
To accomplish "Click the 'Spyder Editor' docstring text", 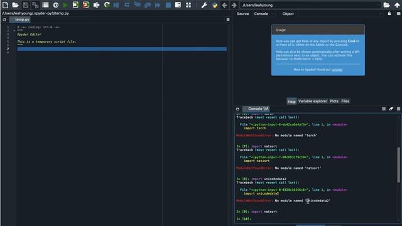I will click(29, 35).
